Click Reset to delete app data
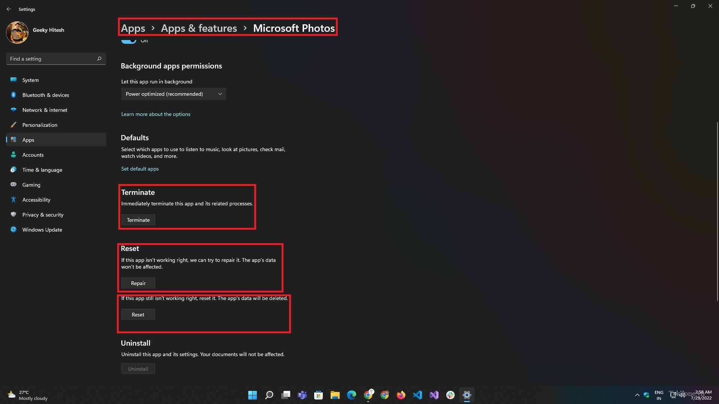Viewport: 719px width, 404px height. (x=137, y=314)
